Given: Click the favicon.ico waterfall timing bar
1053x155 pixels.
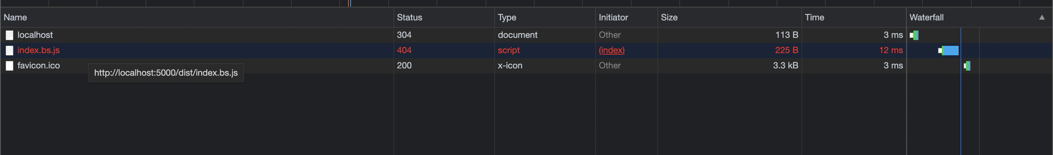Looking at the screenshot, I should tap(967, 65).
